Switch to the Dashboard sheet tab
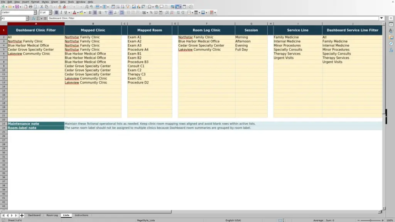The image size is (395, 222). point(34,215)
